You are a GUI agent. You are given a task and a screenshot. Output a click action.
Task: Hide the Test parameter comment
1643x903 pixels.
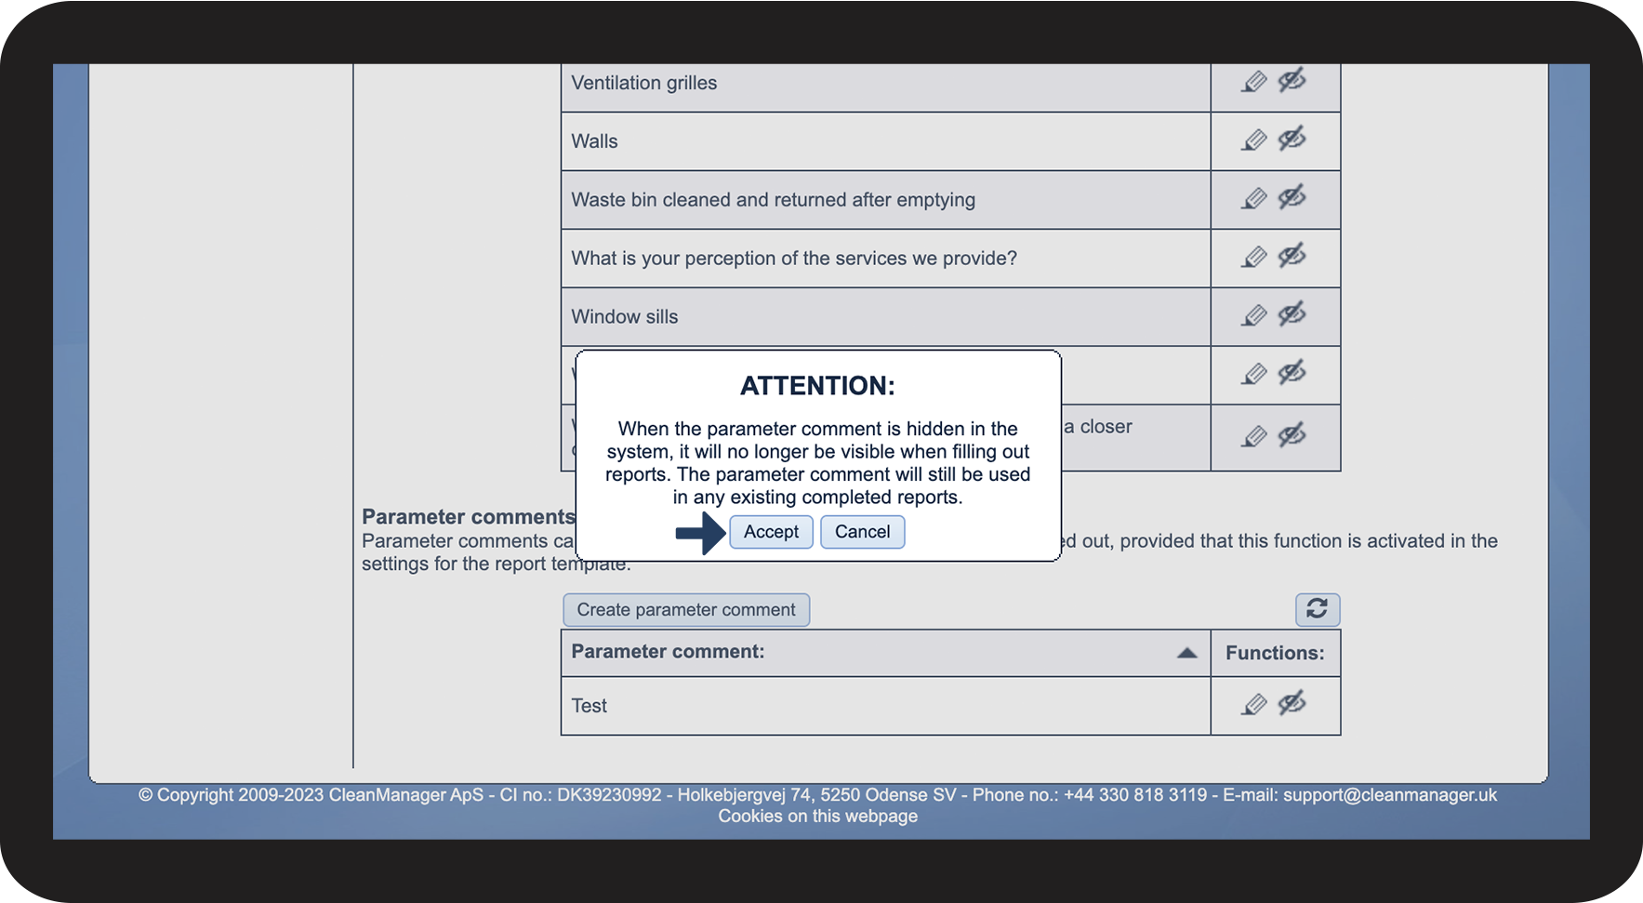[x=1292, y=703]
